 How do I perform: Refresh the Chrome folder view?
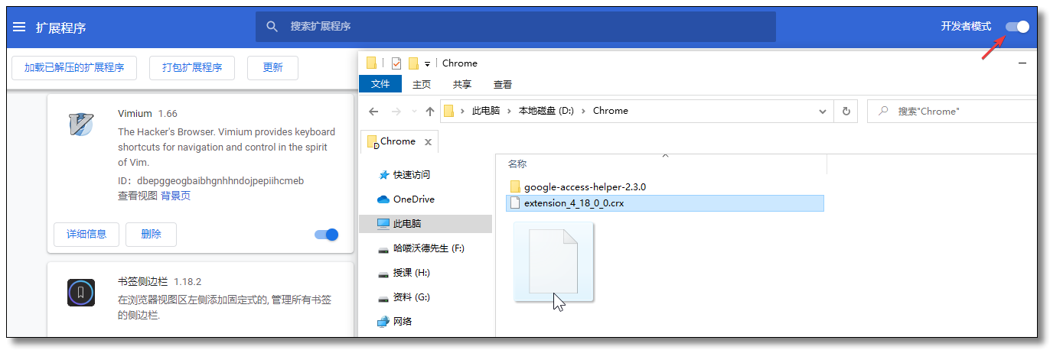[846, 111]
